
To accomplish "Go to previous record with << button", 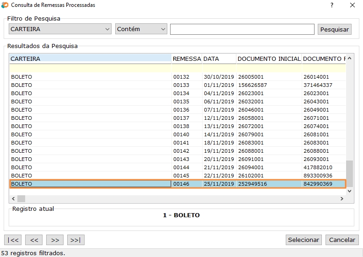I will pos(34,240).
